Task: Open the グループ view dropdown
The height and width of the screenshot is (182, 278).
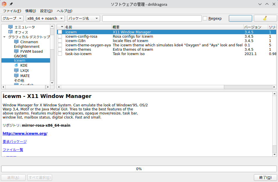Action: (13, 18)
